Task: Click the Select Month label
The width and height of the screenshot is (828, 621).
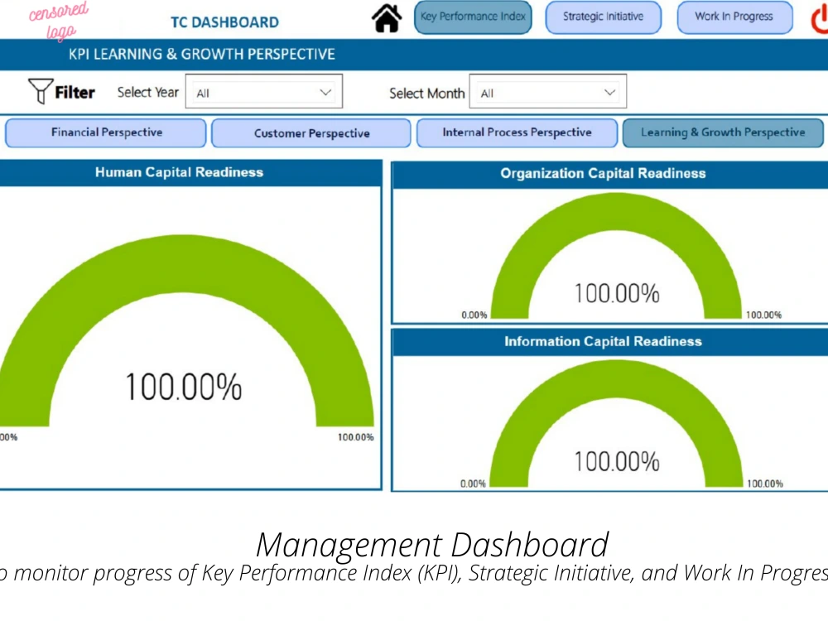Action: [426, 94]
